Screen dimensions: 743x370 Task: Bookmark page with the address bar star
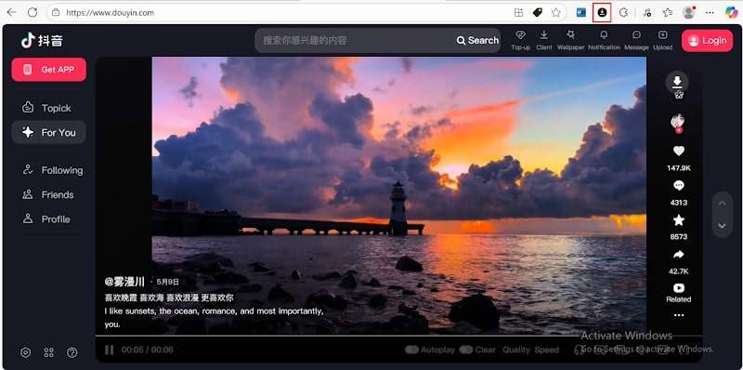point(555,13)
